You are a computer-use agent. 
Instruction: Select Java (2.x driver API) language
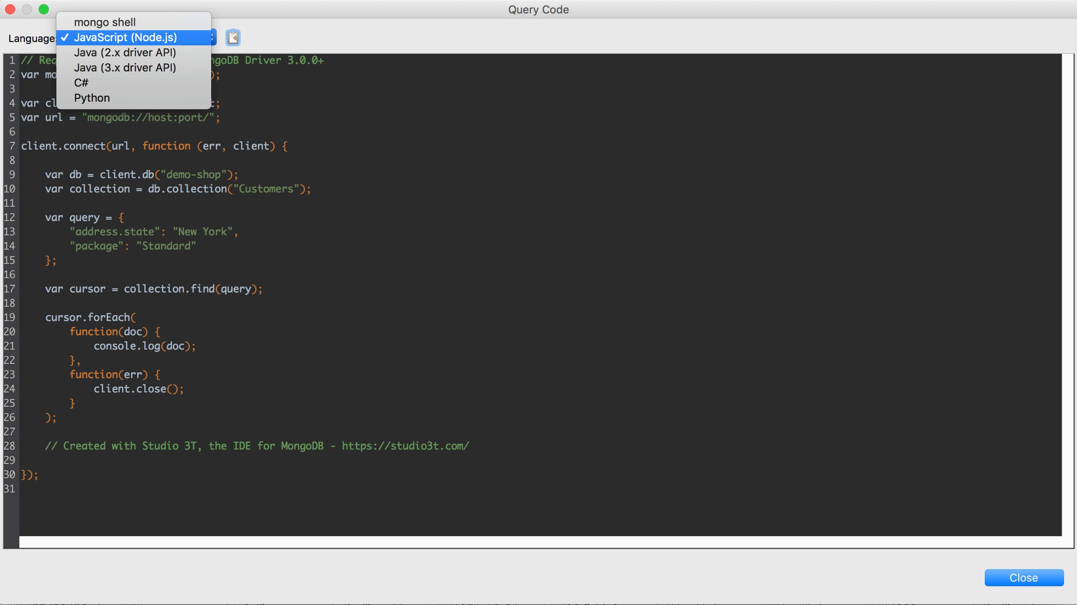(125, 53)
